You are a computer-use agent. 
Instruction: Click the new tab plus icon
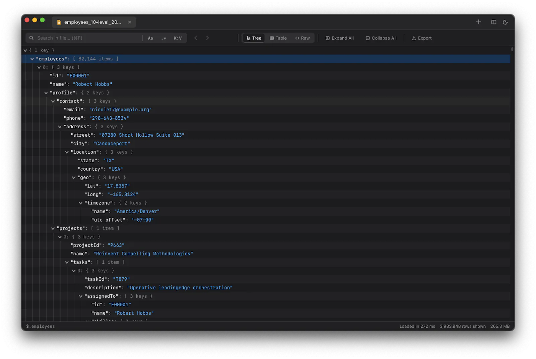pyautogui.click(x=478, y=22)
